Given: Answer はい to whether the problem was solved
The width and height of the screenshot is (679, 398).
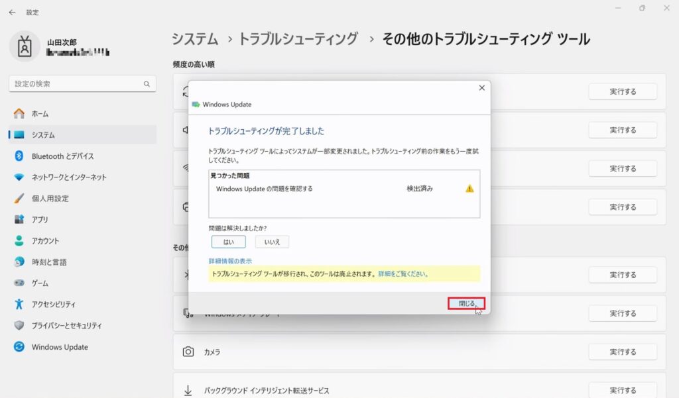Looking at the screenshot, I should coord(229,242).
